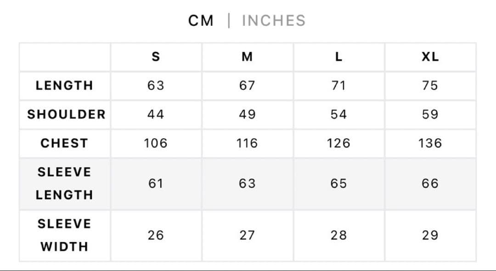Click the size S length value 63
The image size is (496, 271).
(156, 85)
